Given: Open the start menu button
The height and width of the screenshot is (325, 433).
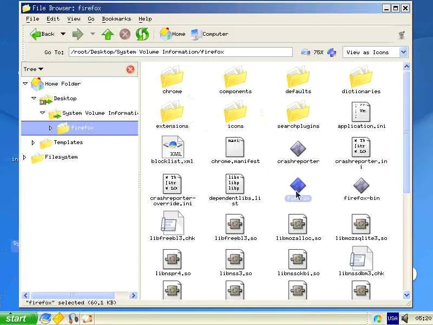Looking at the screenshot, I should [18, 318].
